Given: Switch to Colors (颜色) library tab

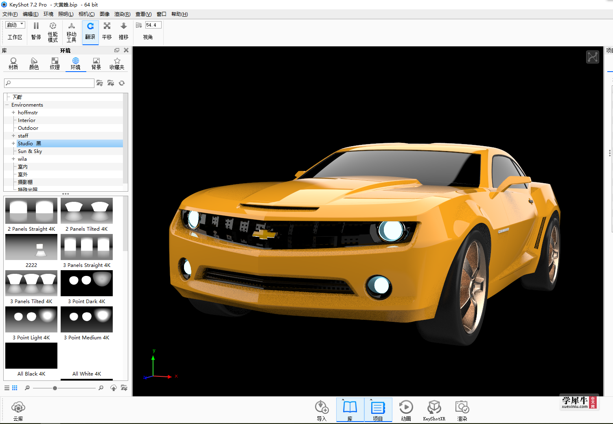Looking at the screenshot, I should coord(34,63).
